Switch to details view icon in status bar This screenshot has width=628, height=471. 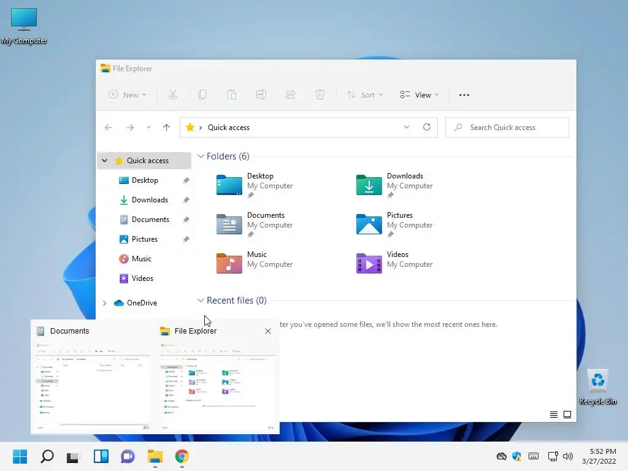[554, 415]
